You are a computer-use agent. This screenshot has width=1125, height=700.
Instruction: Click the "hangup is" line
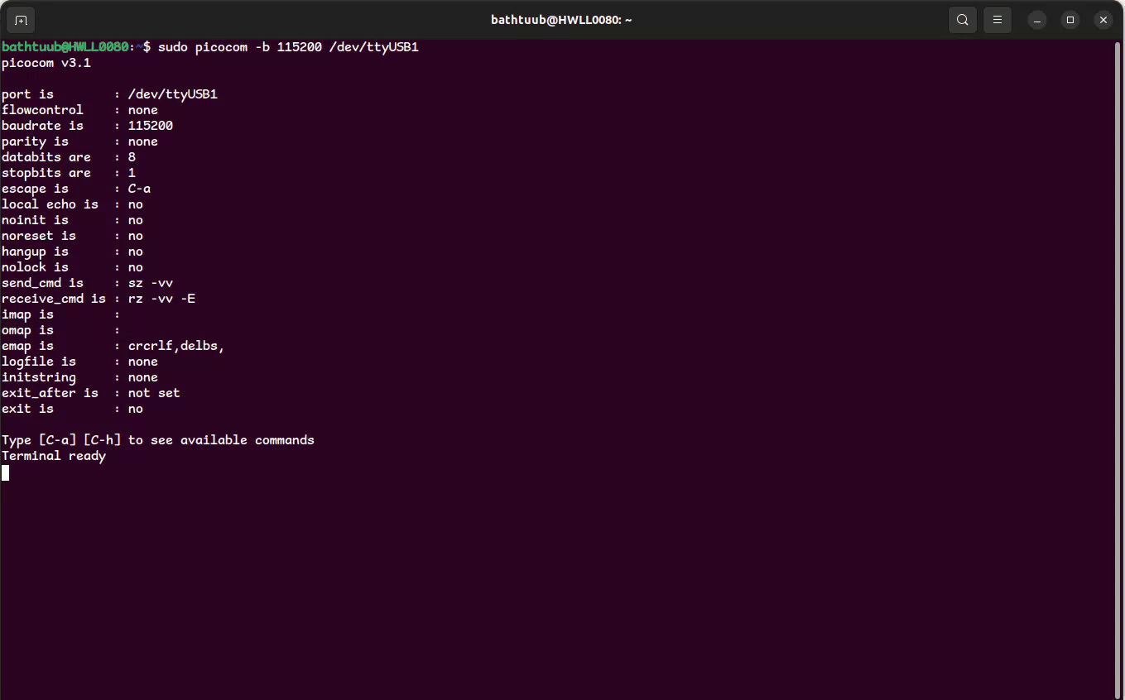pyautogui.click(x=73, y=252)
